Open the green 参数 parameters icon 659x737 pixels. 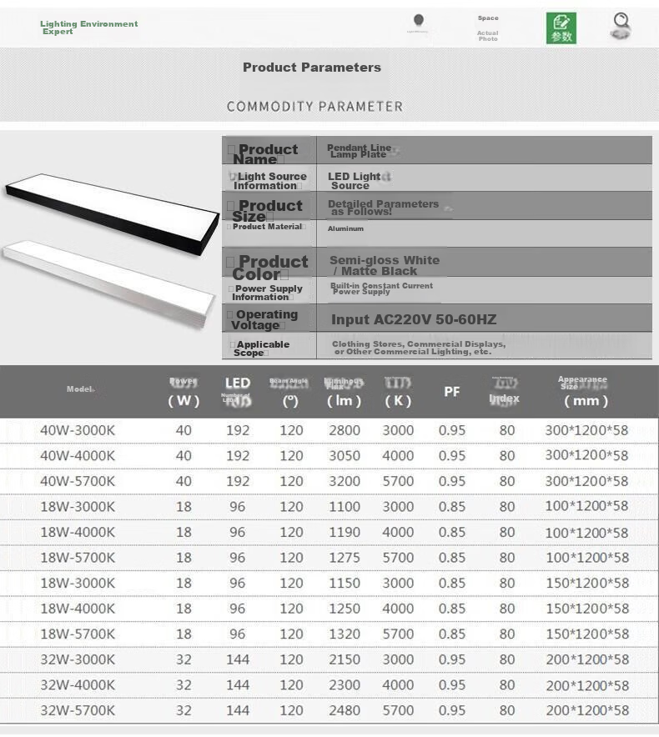coord(561,28)
